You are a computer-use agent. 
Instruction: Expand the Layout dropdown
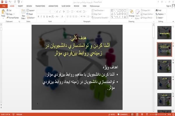coord(31,10)
